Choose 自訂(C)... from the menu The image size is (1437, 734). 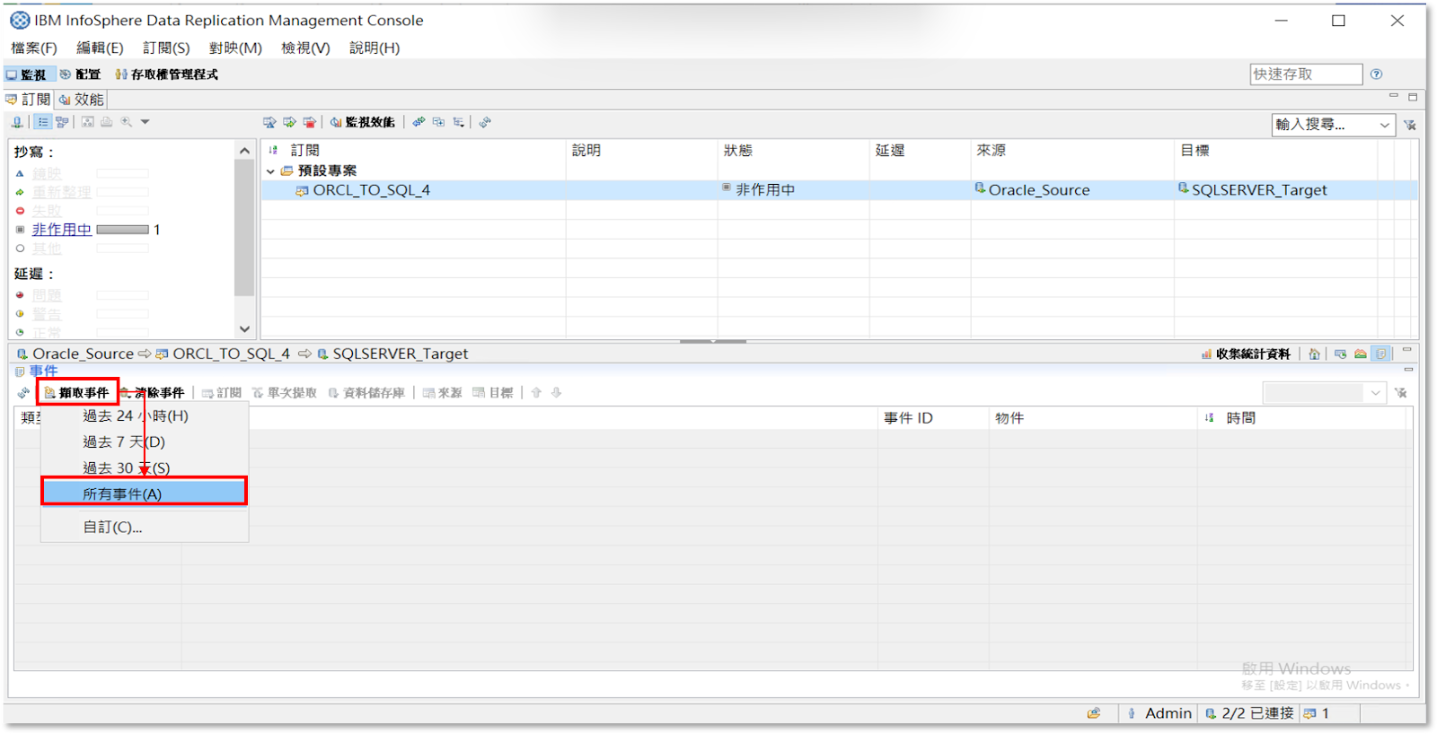(x=145, y=528)
